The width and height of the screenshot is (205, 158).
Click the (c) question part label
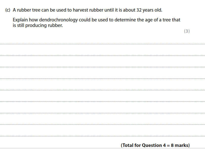coord(8,10)
